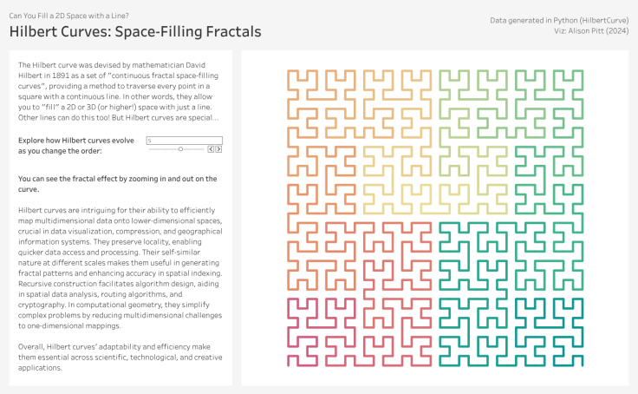Click the bold zooming fractal effect sentence

[x=117, y=183]
